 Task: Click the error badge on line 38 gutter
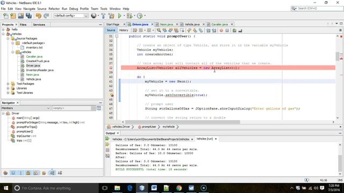pos(111,68)
